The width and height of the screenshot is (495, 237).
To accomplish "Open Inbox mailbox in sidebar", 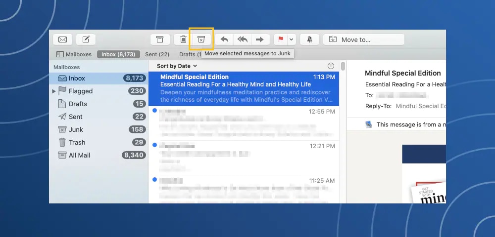I will [x=99, y=78].
